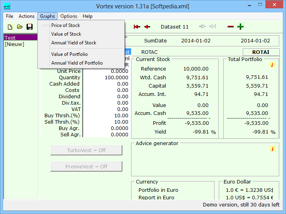Click the Dividend value field
Image resolution: width=286 pixels, height=214 pixels.
[106, 97]
